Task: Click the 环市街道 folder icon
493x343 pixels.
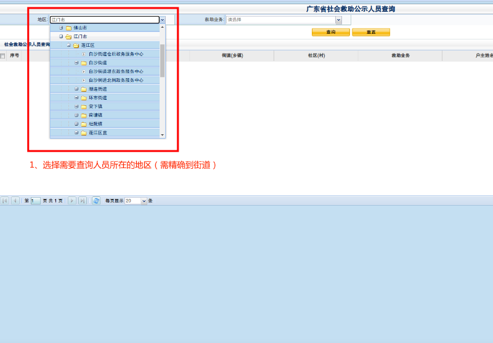Action: (84, 98)
